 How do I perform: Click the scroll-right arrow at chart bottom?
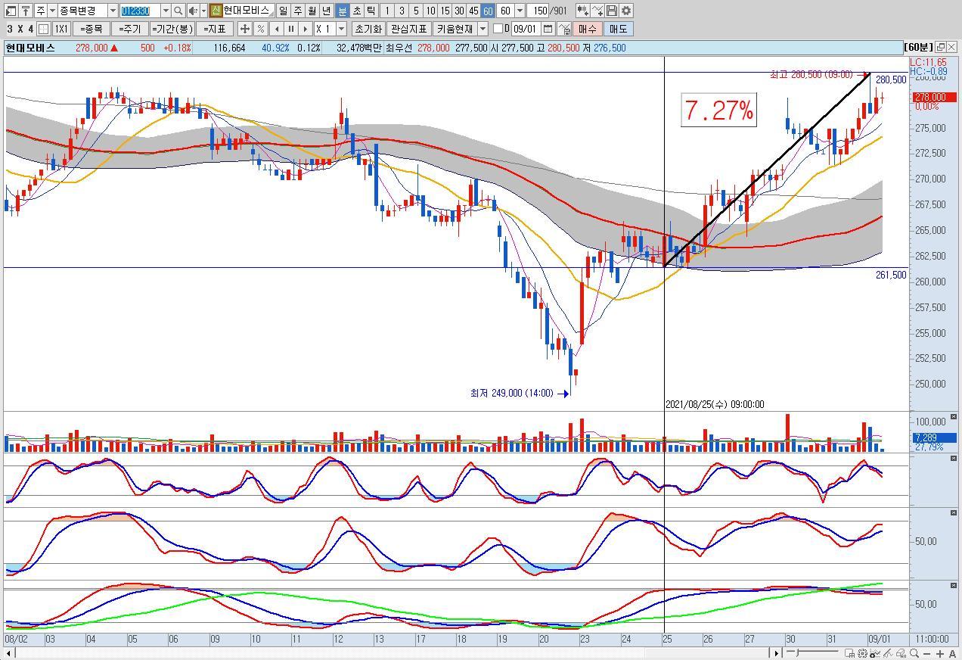[x=776, y=653]
